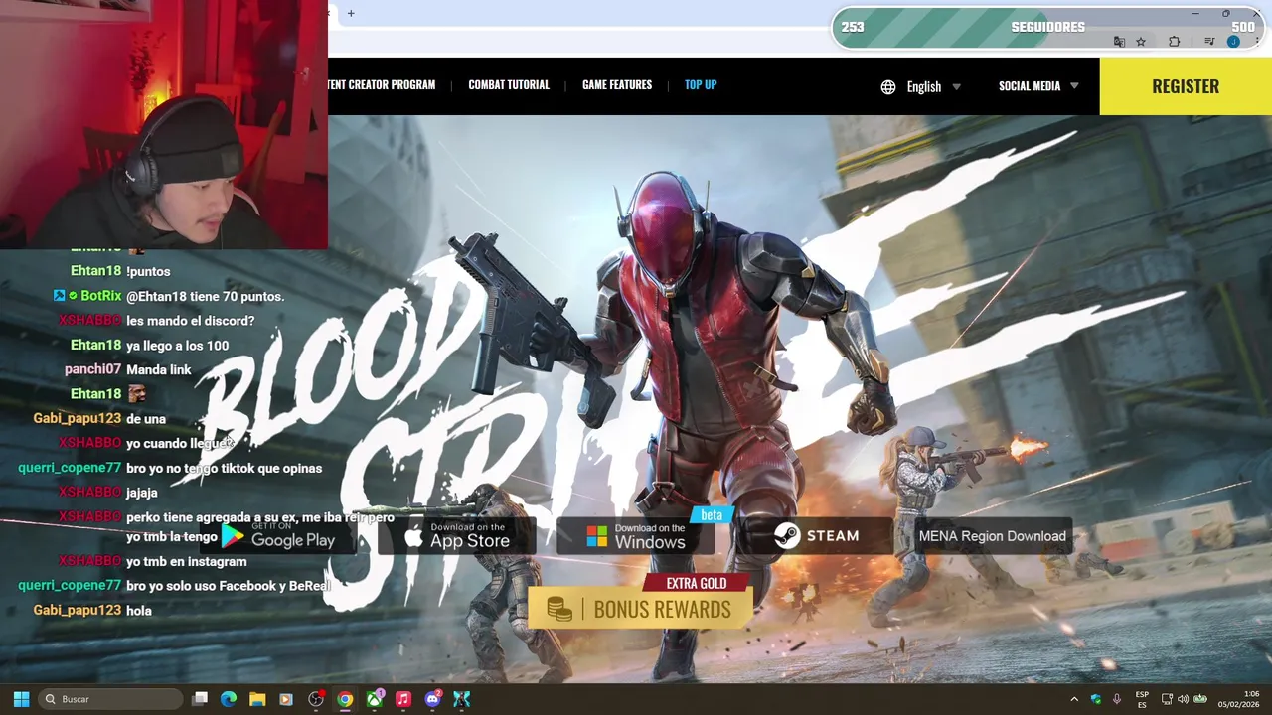Image resolution: width=1272 pixels, height=715 pixels.
Task: Click Download on the App Store button
Action: (457, 536)
